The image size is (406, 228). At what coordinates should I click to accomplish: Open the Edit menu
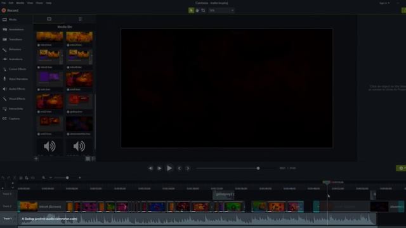11,3
